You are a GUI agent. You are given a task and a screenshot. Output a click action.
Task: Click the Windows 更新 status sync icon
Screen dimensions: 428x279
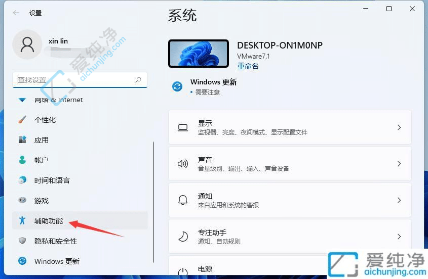coord(177,86)
